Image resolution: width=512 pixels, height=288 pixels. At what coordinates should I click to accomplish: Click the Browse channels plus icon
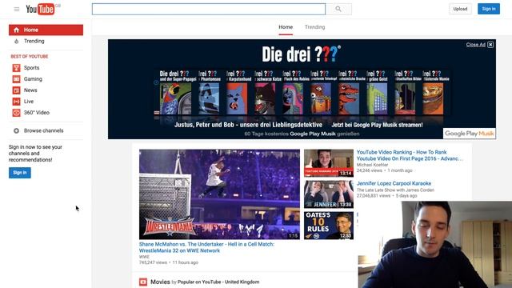tap(16, 130)
